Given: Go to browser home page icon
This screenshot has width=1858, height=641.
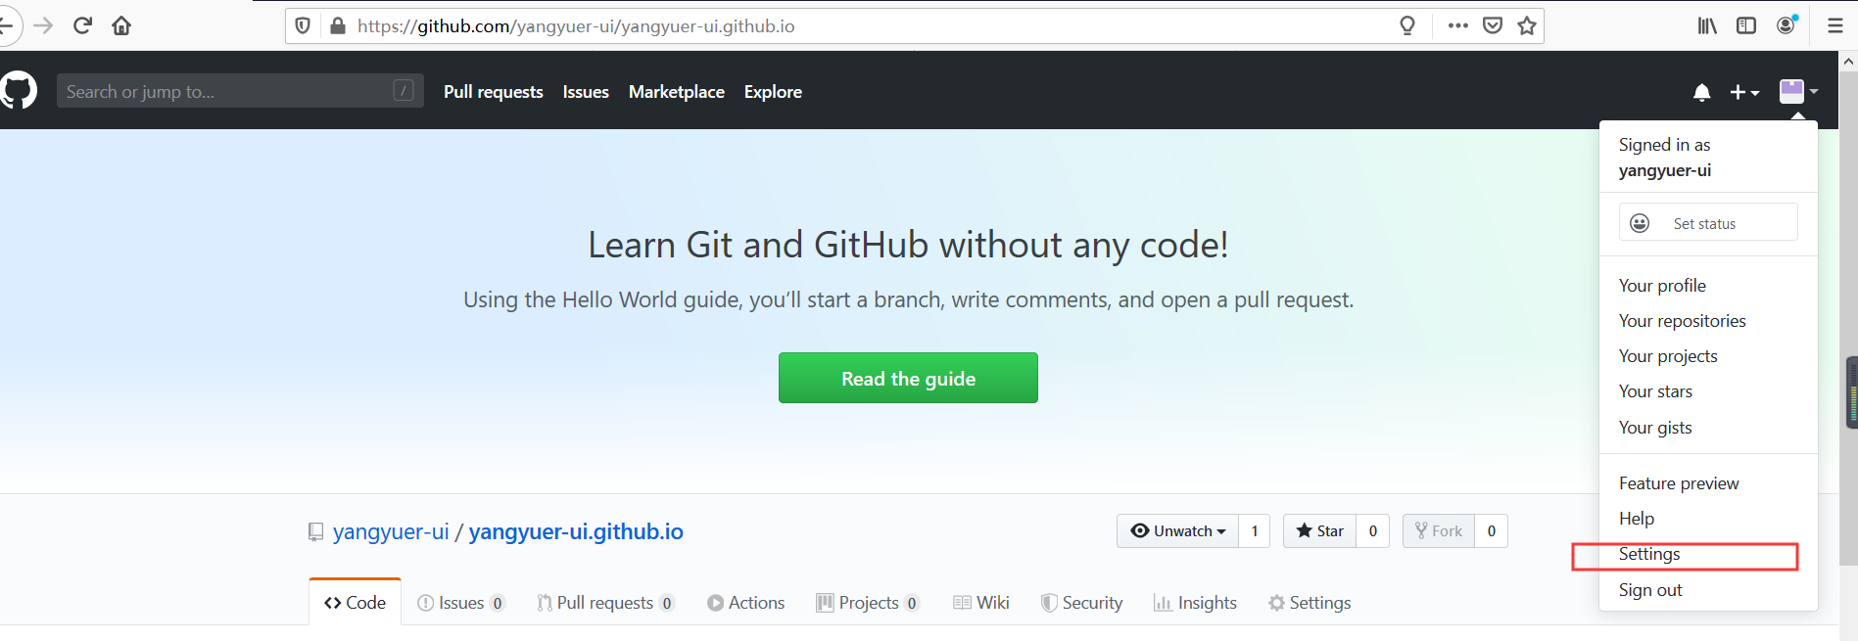Looking at the screenshot, I should pos(121,25).
